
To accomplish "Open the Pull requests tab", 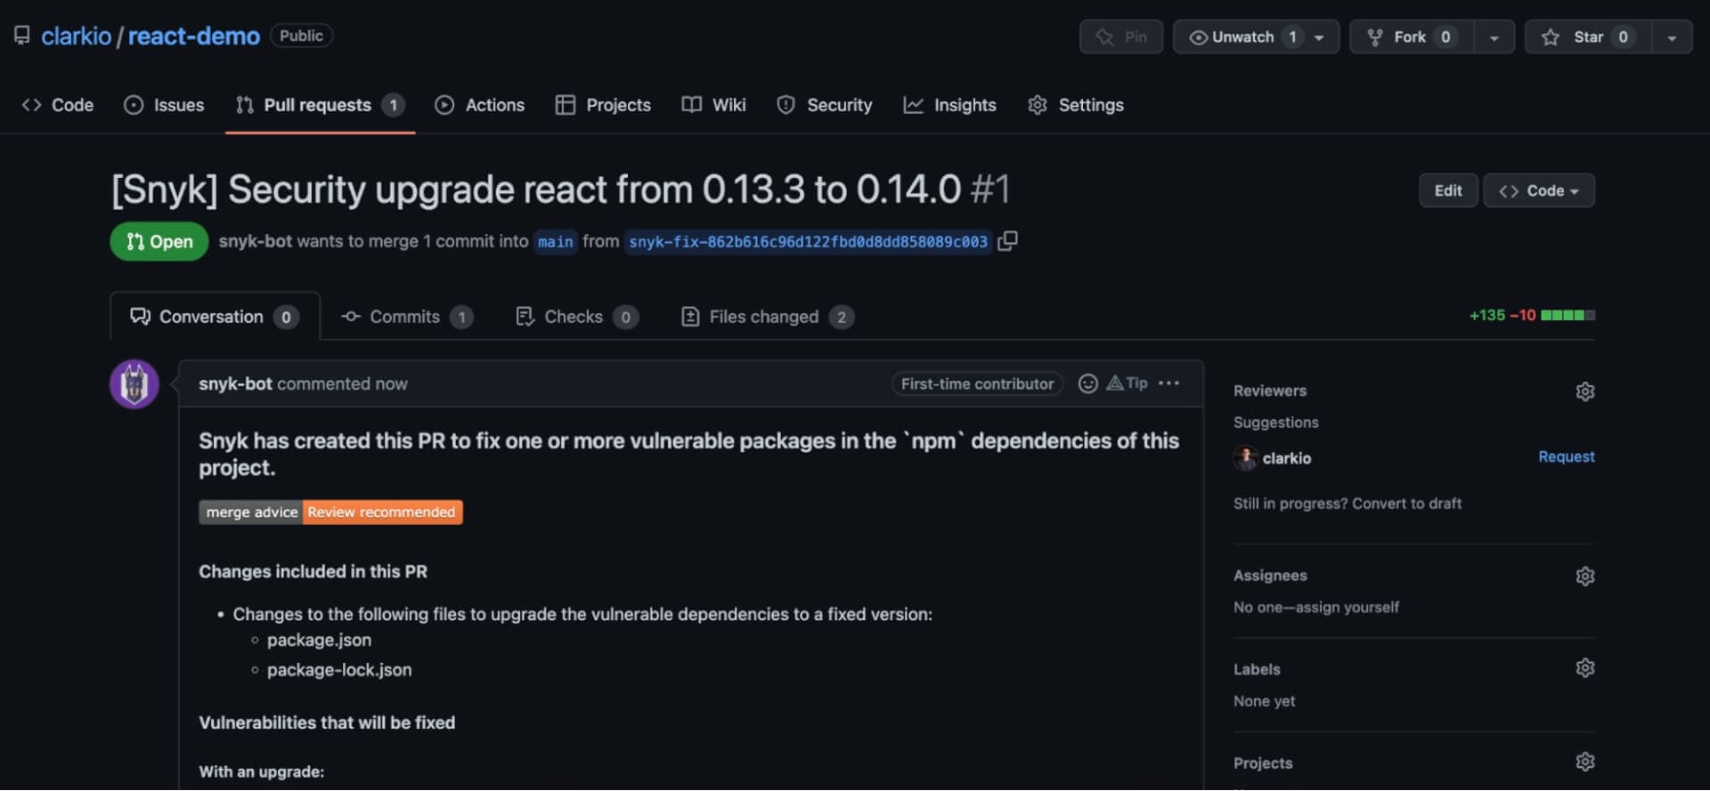I will click(x=320, y=105).
